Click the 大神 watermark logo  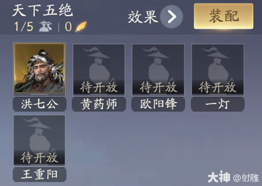[219, 176]
